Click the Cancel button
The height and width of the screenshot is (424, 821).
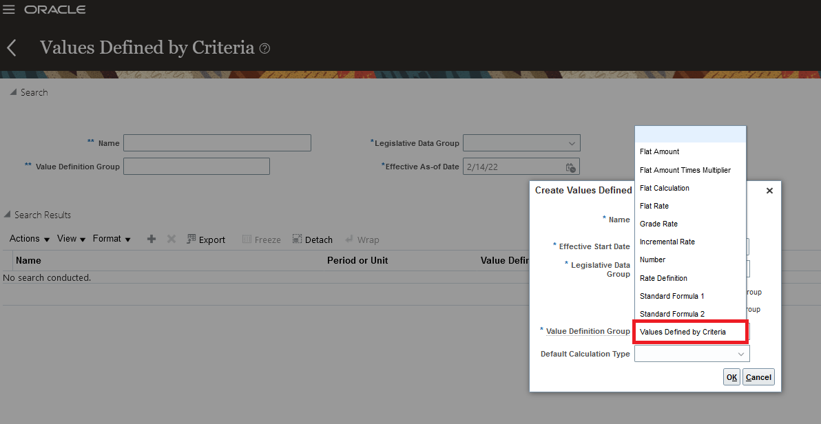[758, 377]
